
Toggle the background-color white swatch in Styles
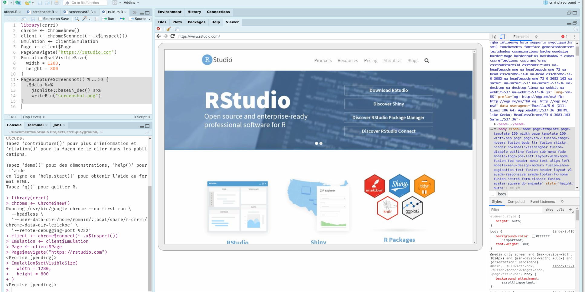pyautogui.click(x=534, y=236)
